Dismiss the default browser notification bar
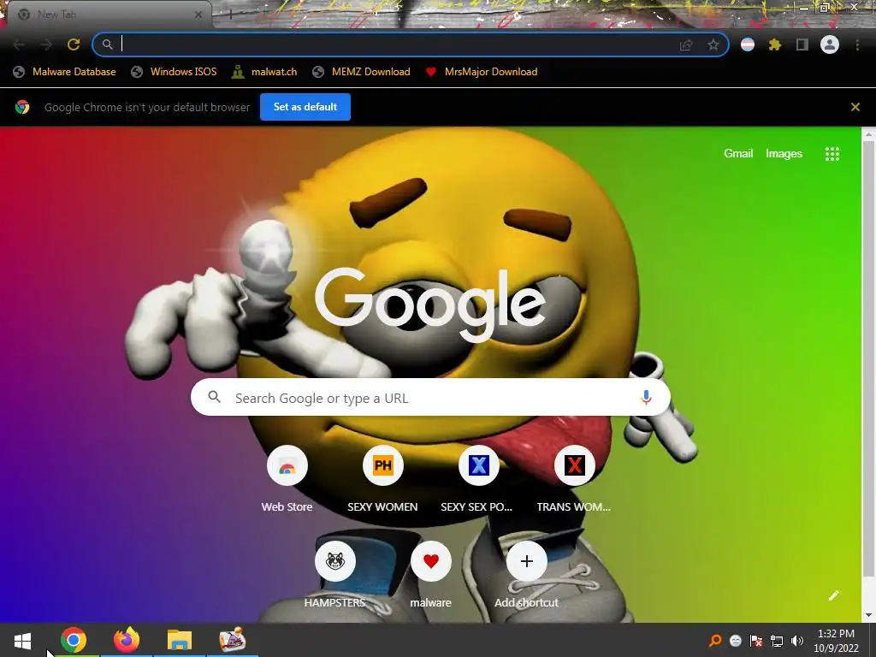The width and height of the screenshot is (876, 657). 855,107
